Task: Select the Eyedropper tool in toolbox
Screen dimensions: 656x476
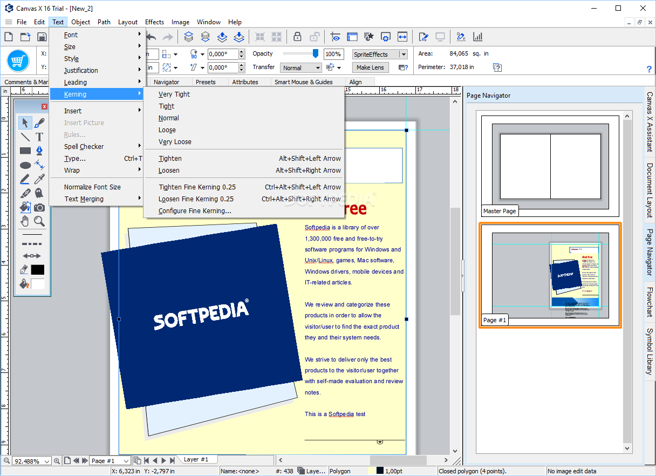Action: coord(39,179)
